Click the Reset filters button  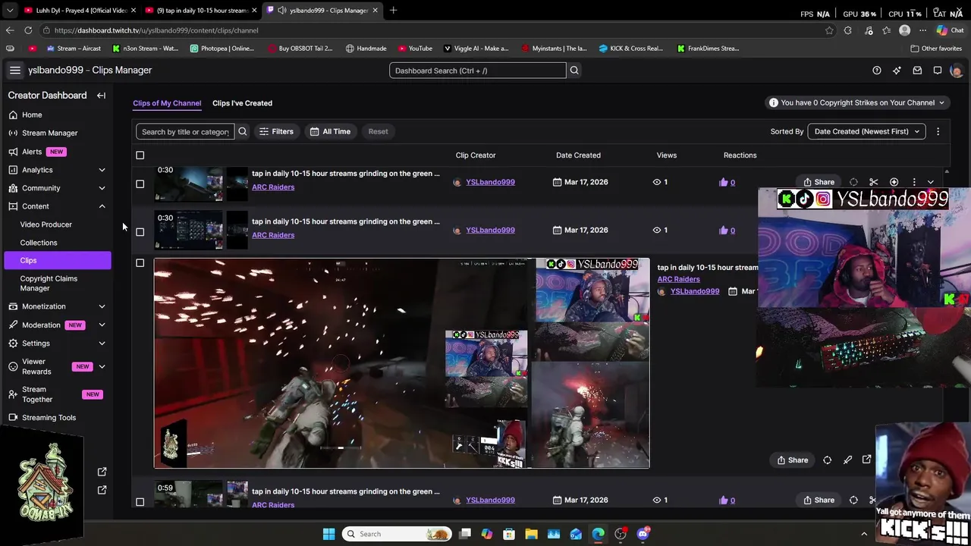pyautogui.click(x=378, y=131)
